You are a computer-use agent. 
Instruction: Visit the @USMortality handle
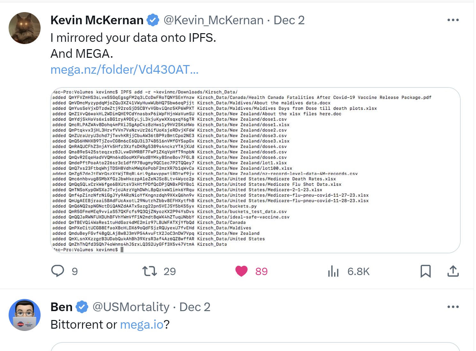(x=131, y=307)
